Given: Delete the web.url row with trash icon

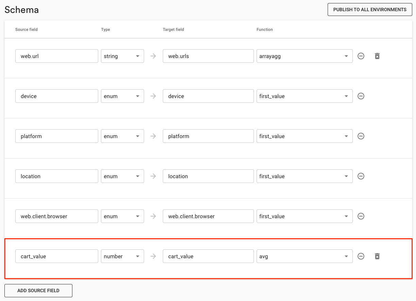Looking at the screenshot, I should coord(377,56).
